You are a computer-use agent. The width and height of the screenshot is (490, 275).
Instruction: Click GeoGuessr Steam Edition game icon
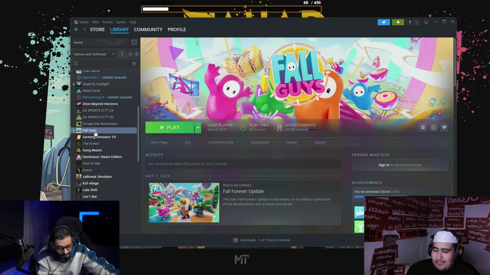point(79,157)
